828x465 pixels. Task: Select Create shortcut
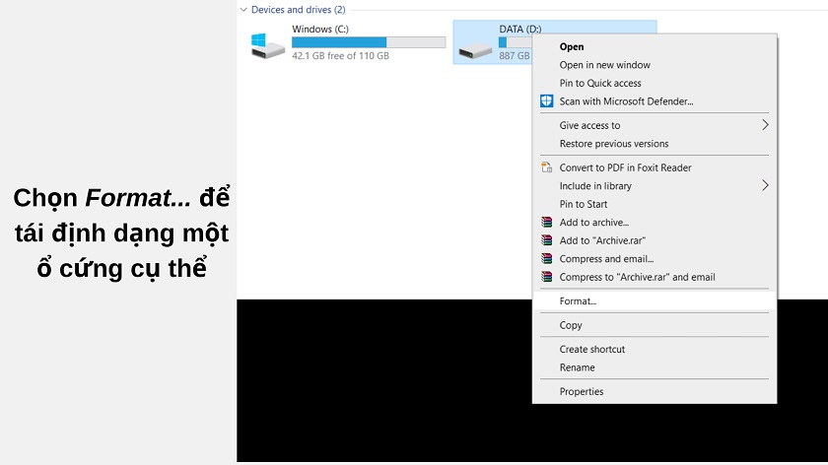coord(655,349)
